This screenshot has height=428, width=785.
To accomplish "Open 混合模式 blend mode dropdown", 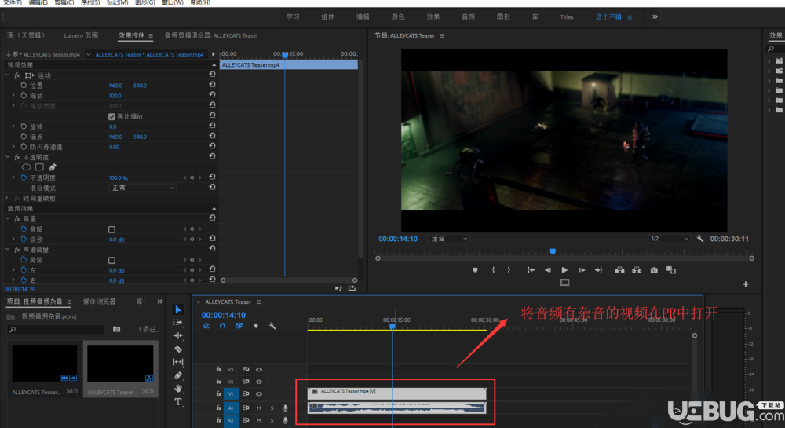I will (142, 188).
